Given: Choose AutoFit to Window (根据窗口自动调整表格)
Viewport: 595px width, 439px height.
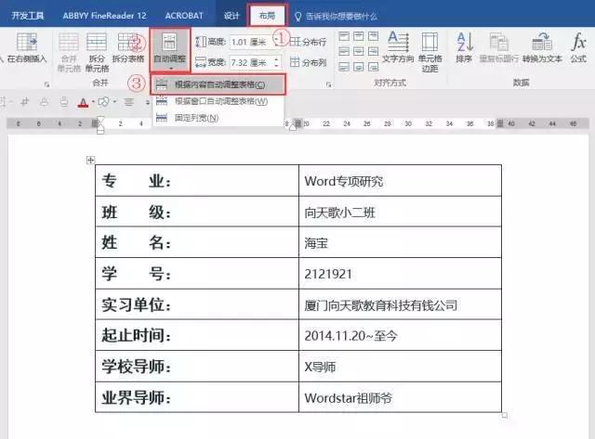Looking at the screenshot, I should (218, 101).
